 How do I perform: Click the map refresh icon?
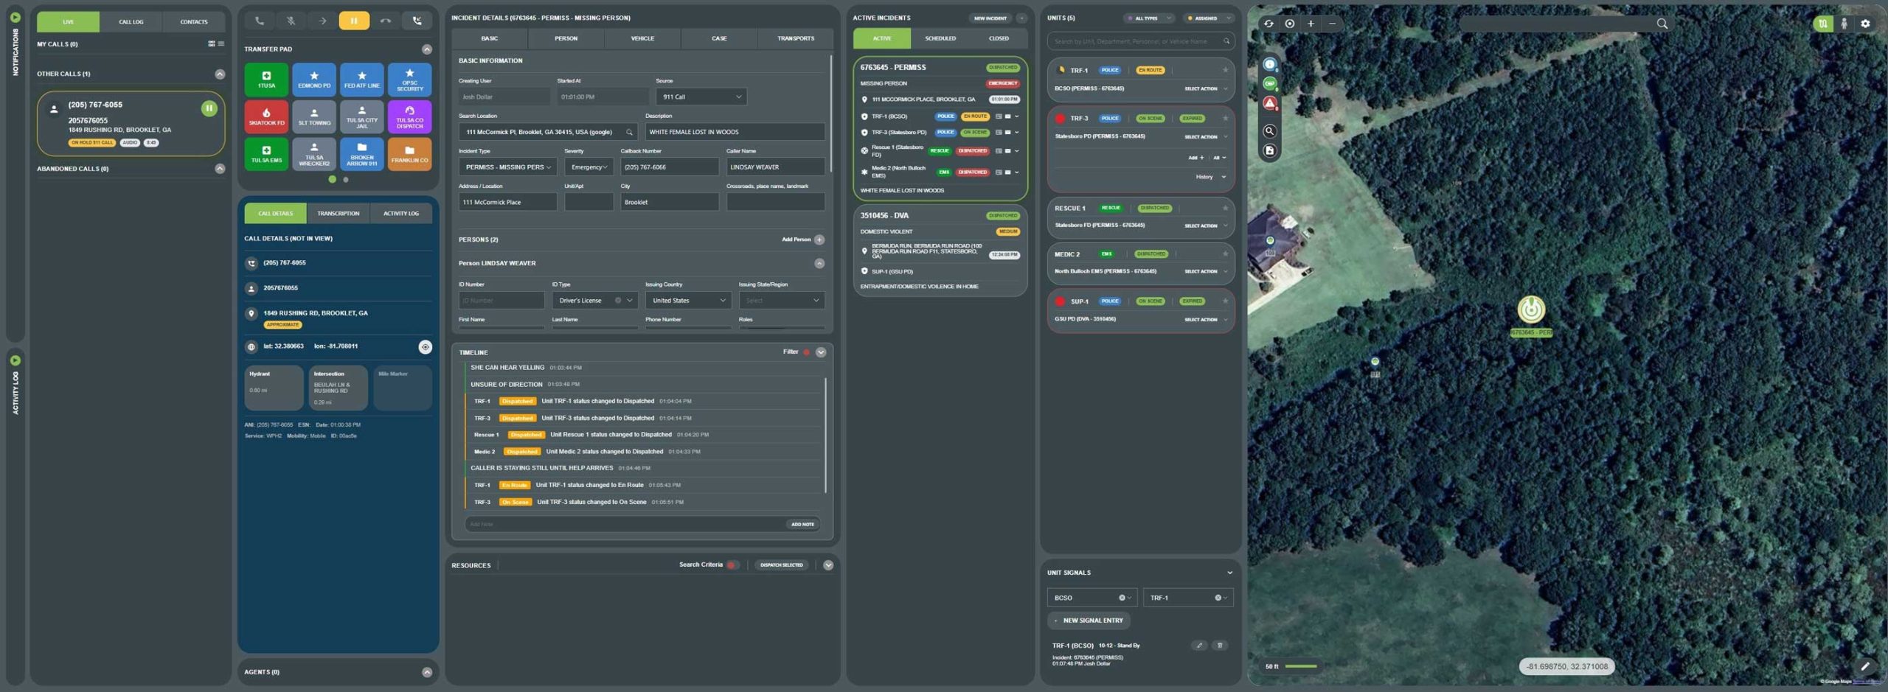tap(1268, 24)
